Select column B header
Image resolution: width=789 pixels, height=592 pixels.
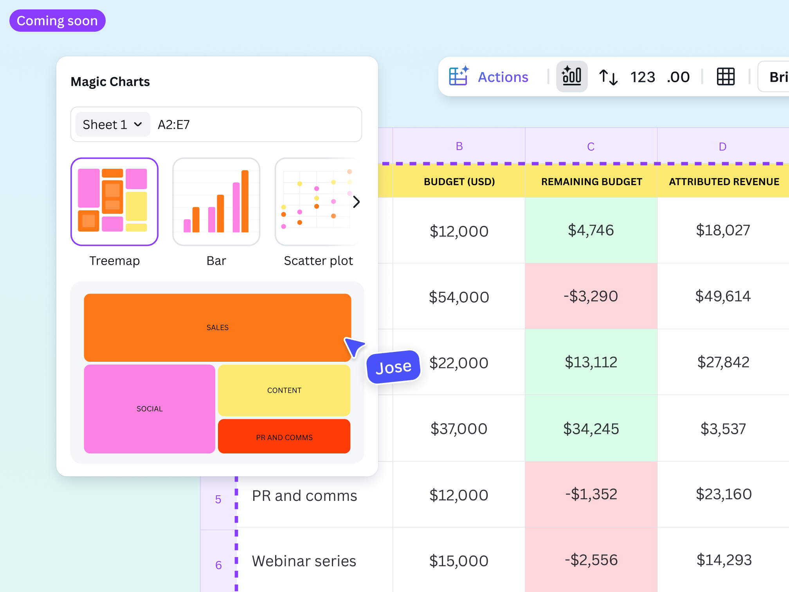click(459, 146)
